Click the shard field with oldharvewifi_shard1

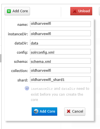(60, 79)
